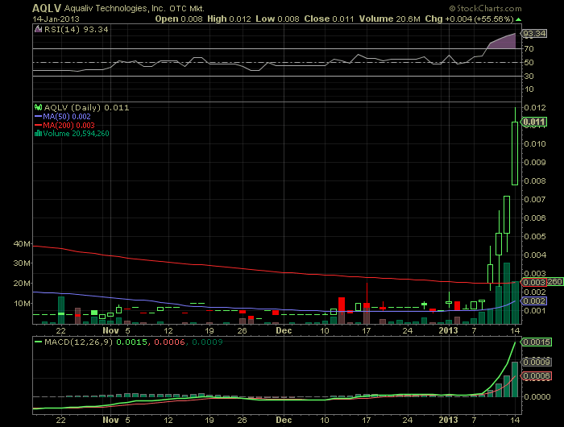
Task: Click the Chg +0.004 (+55.56%) value
Action: coord(470,19)
